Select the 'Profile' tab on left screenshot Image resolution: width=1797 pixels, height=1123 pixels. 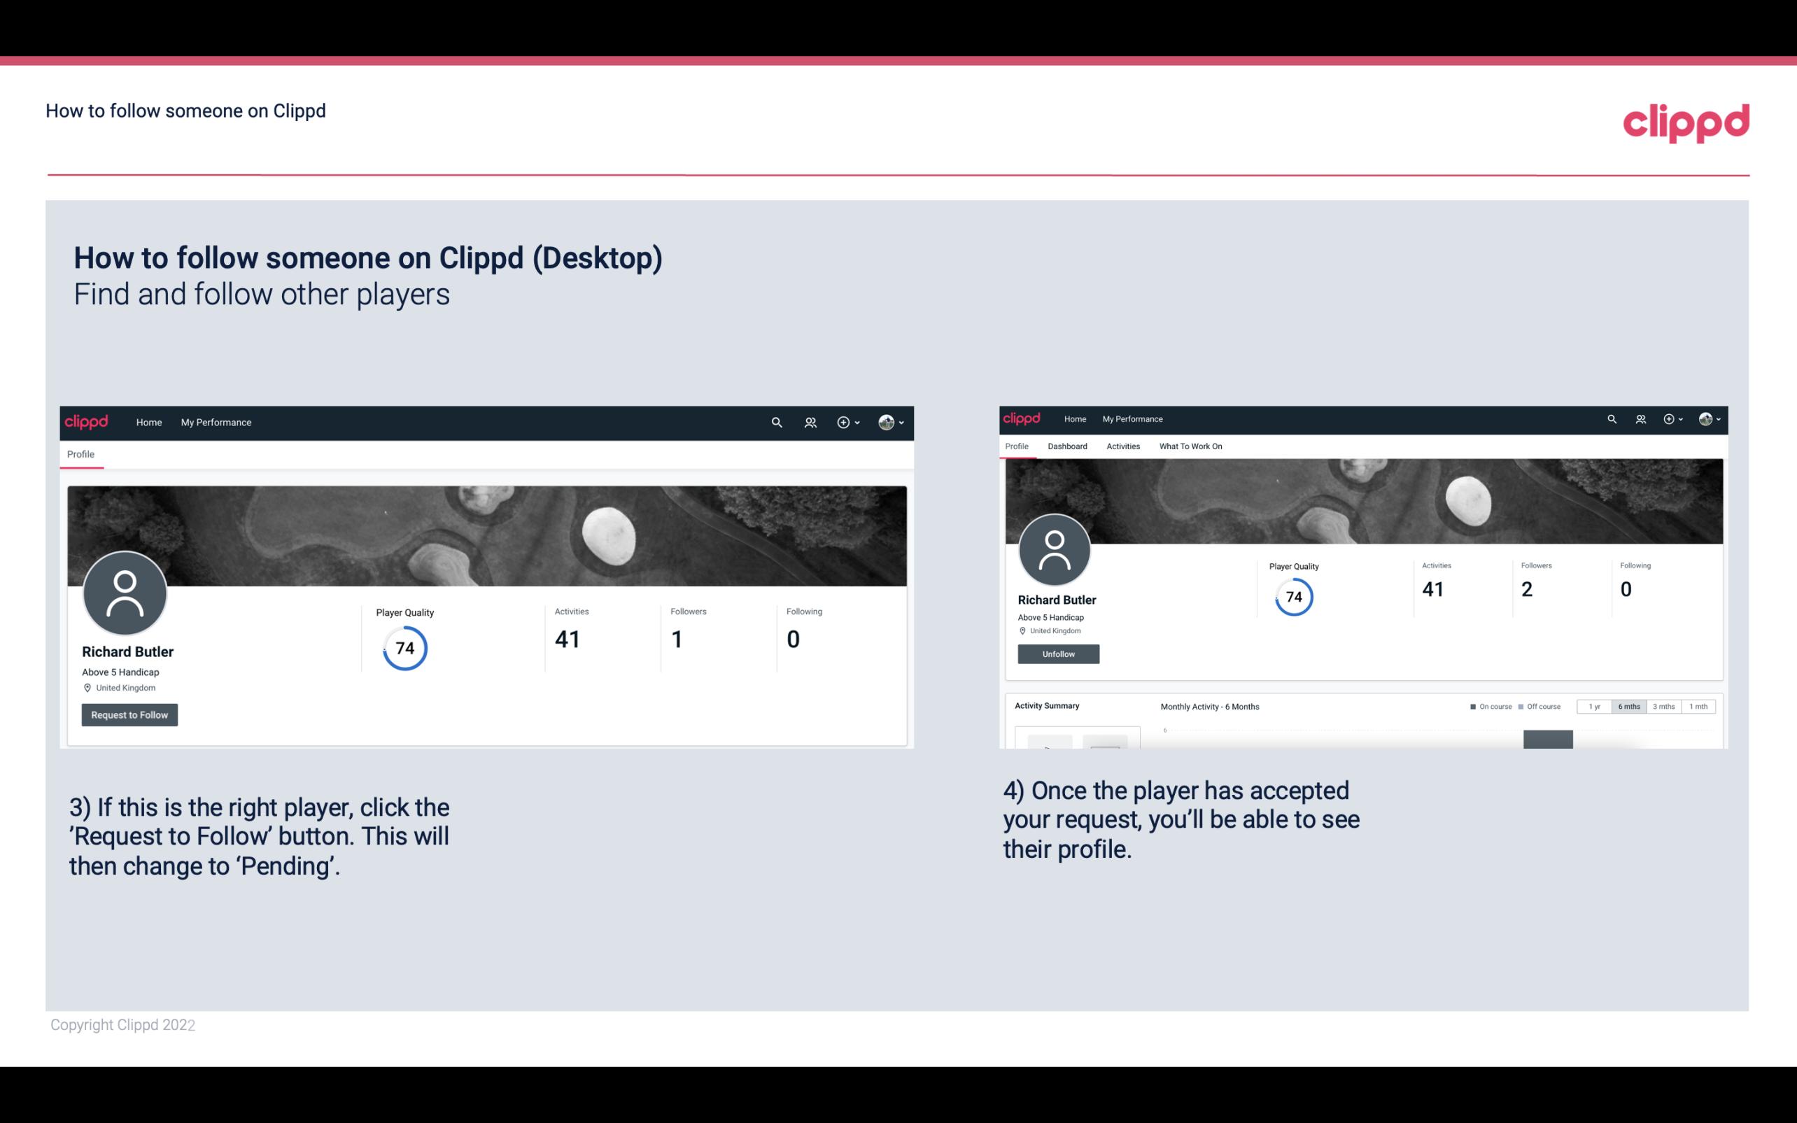[x=79, y=454]
